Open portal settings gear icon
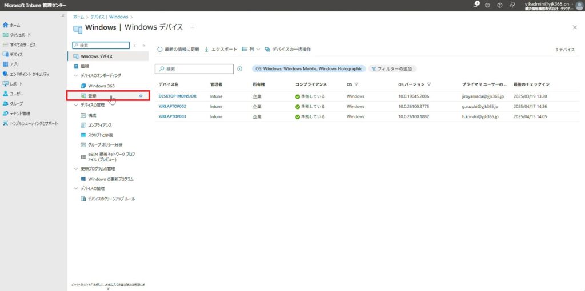The height and width of the screenshot is (291, 585). [x=487, y=5]
